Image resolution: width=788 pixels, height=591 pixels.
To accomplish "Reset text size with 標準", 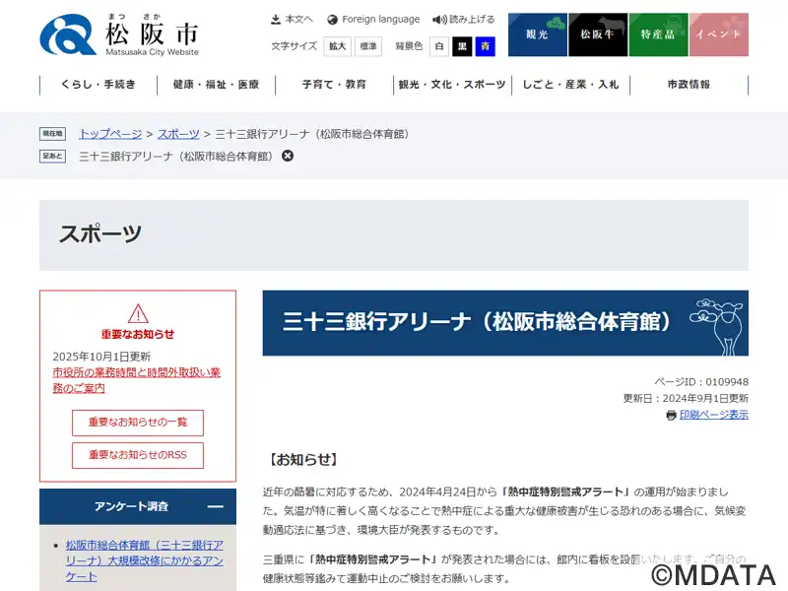I will click(367, 46).
